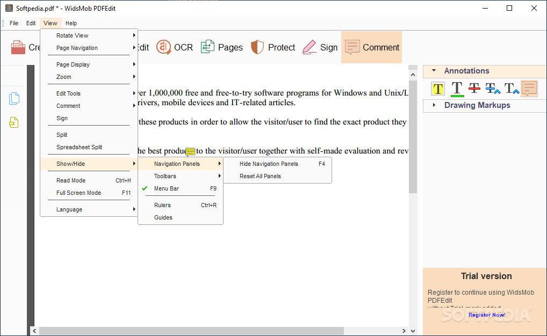Expand the Page Display submenu
The image size is (547, 336).
point(89,64)
